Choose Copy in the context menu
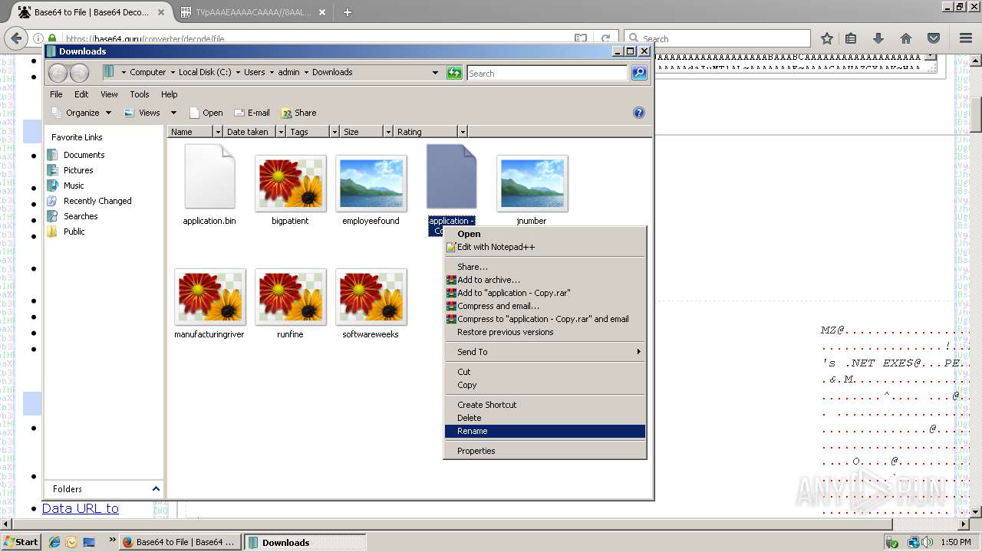The width and height of the screenshot is (982, 552). [545, 385]
